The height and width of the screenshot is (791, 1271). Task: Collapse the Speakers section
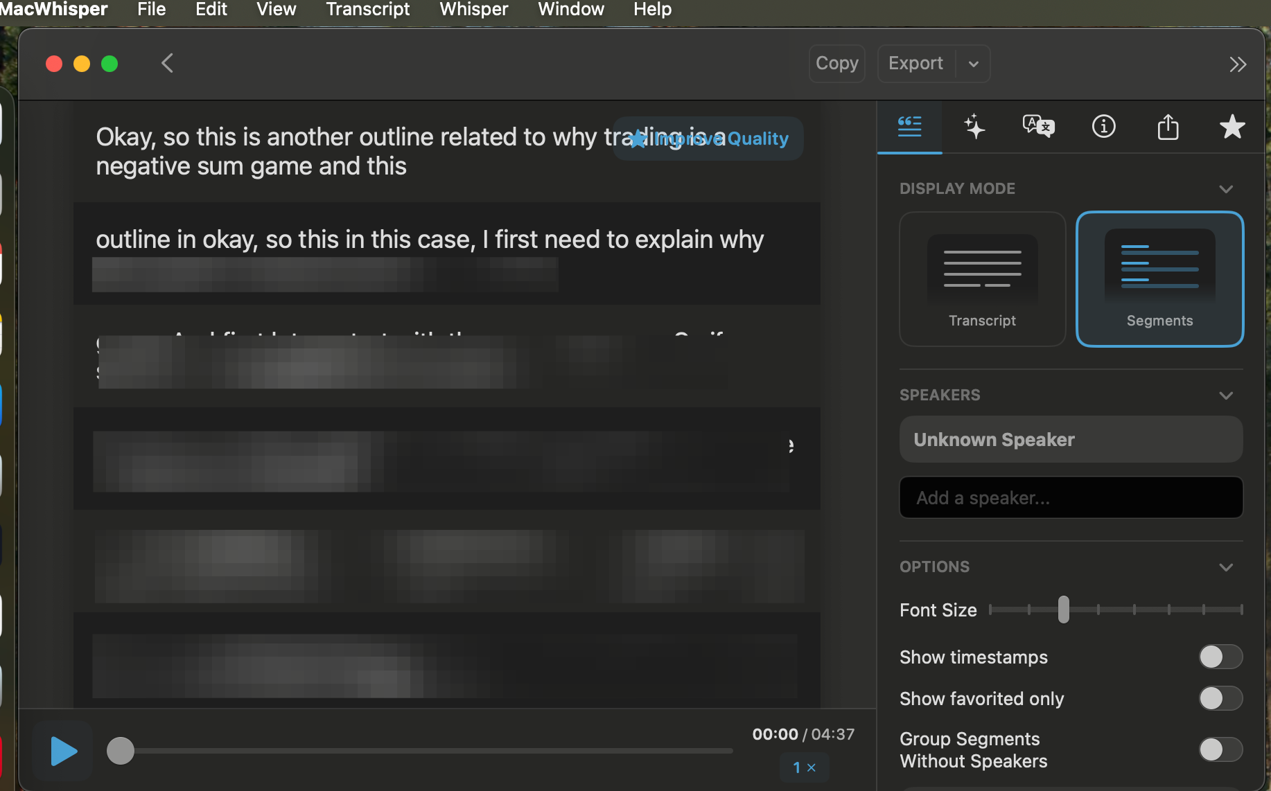[x=1226, y=395]
